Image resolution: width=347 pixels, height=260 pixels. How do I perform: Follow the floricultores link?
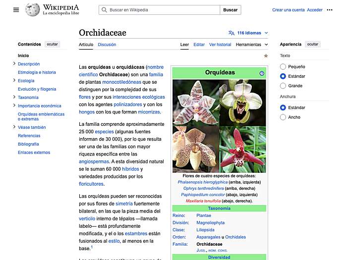91,184
